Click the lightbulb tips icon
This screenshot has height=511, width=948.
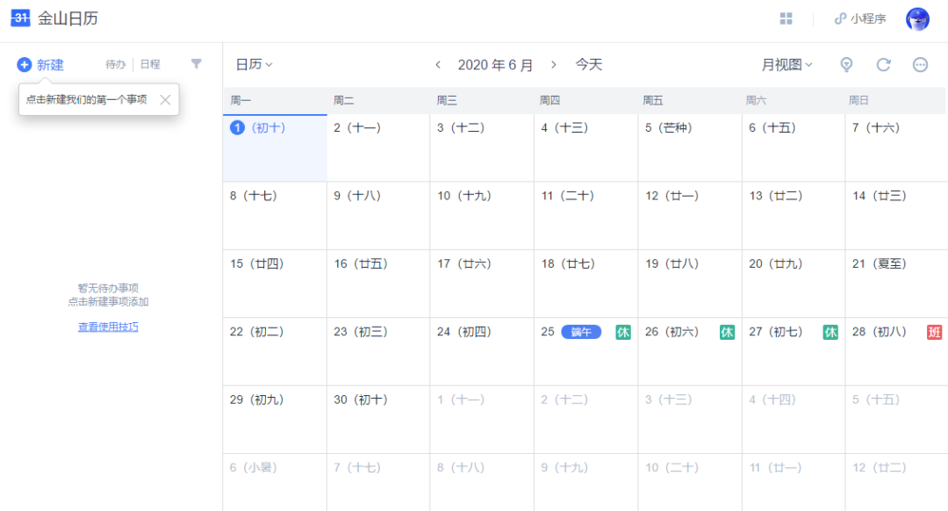846,65
